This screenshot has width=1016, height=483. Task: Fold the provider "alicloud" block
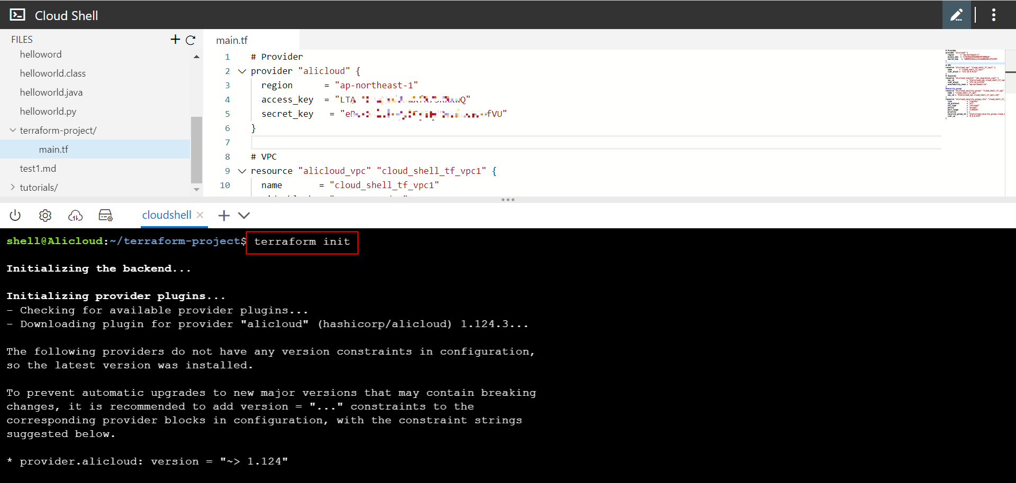pyautogui.click(x=242, y=71)
